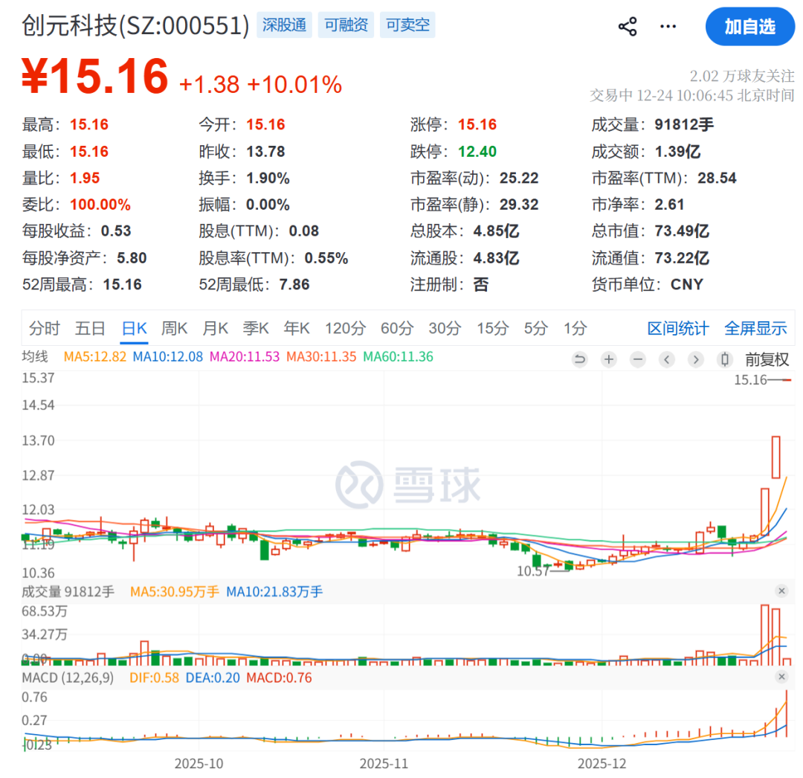Switch to the 分时 intraday tab
This screenshot has height=778, width=803.
[43, 327]
